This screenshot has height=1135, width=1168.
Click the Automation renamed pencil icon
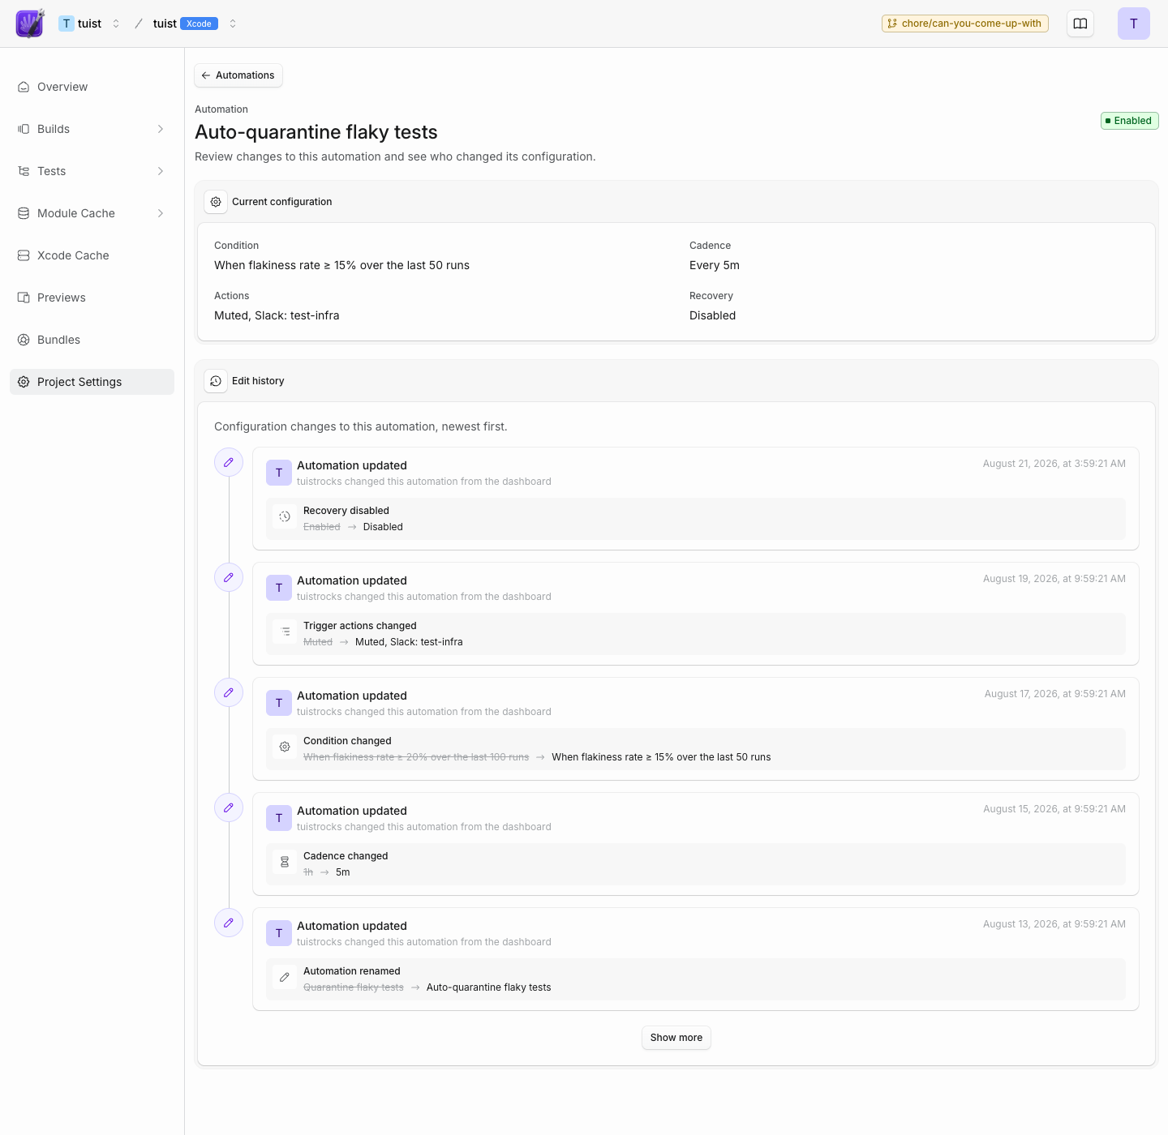pyautogui.click(x=285, y=977)
